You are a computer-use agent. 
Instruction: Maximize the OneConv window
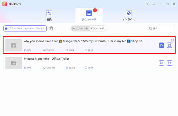click(167, 4)
